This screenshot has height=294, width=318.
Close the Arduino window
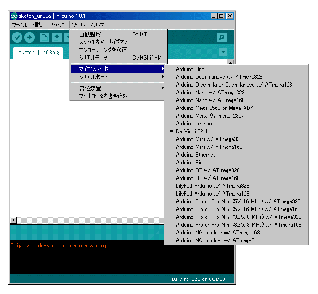pyautogui.click(x=230, y=16)
